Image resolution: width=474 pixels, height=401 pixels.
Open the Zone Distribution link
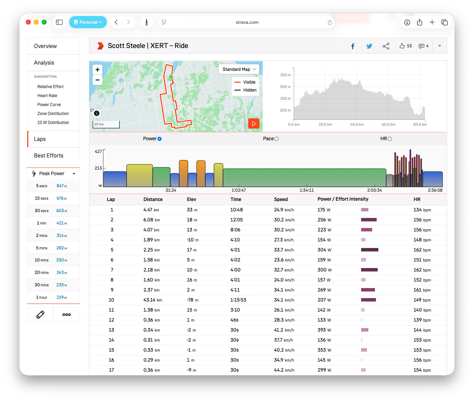[53, 114]
